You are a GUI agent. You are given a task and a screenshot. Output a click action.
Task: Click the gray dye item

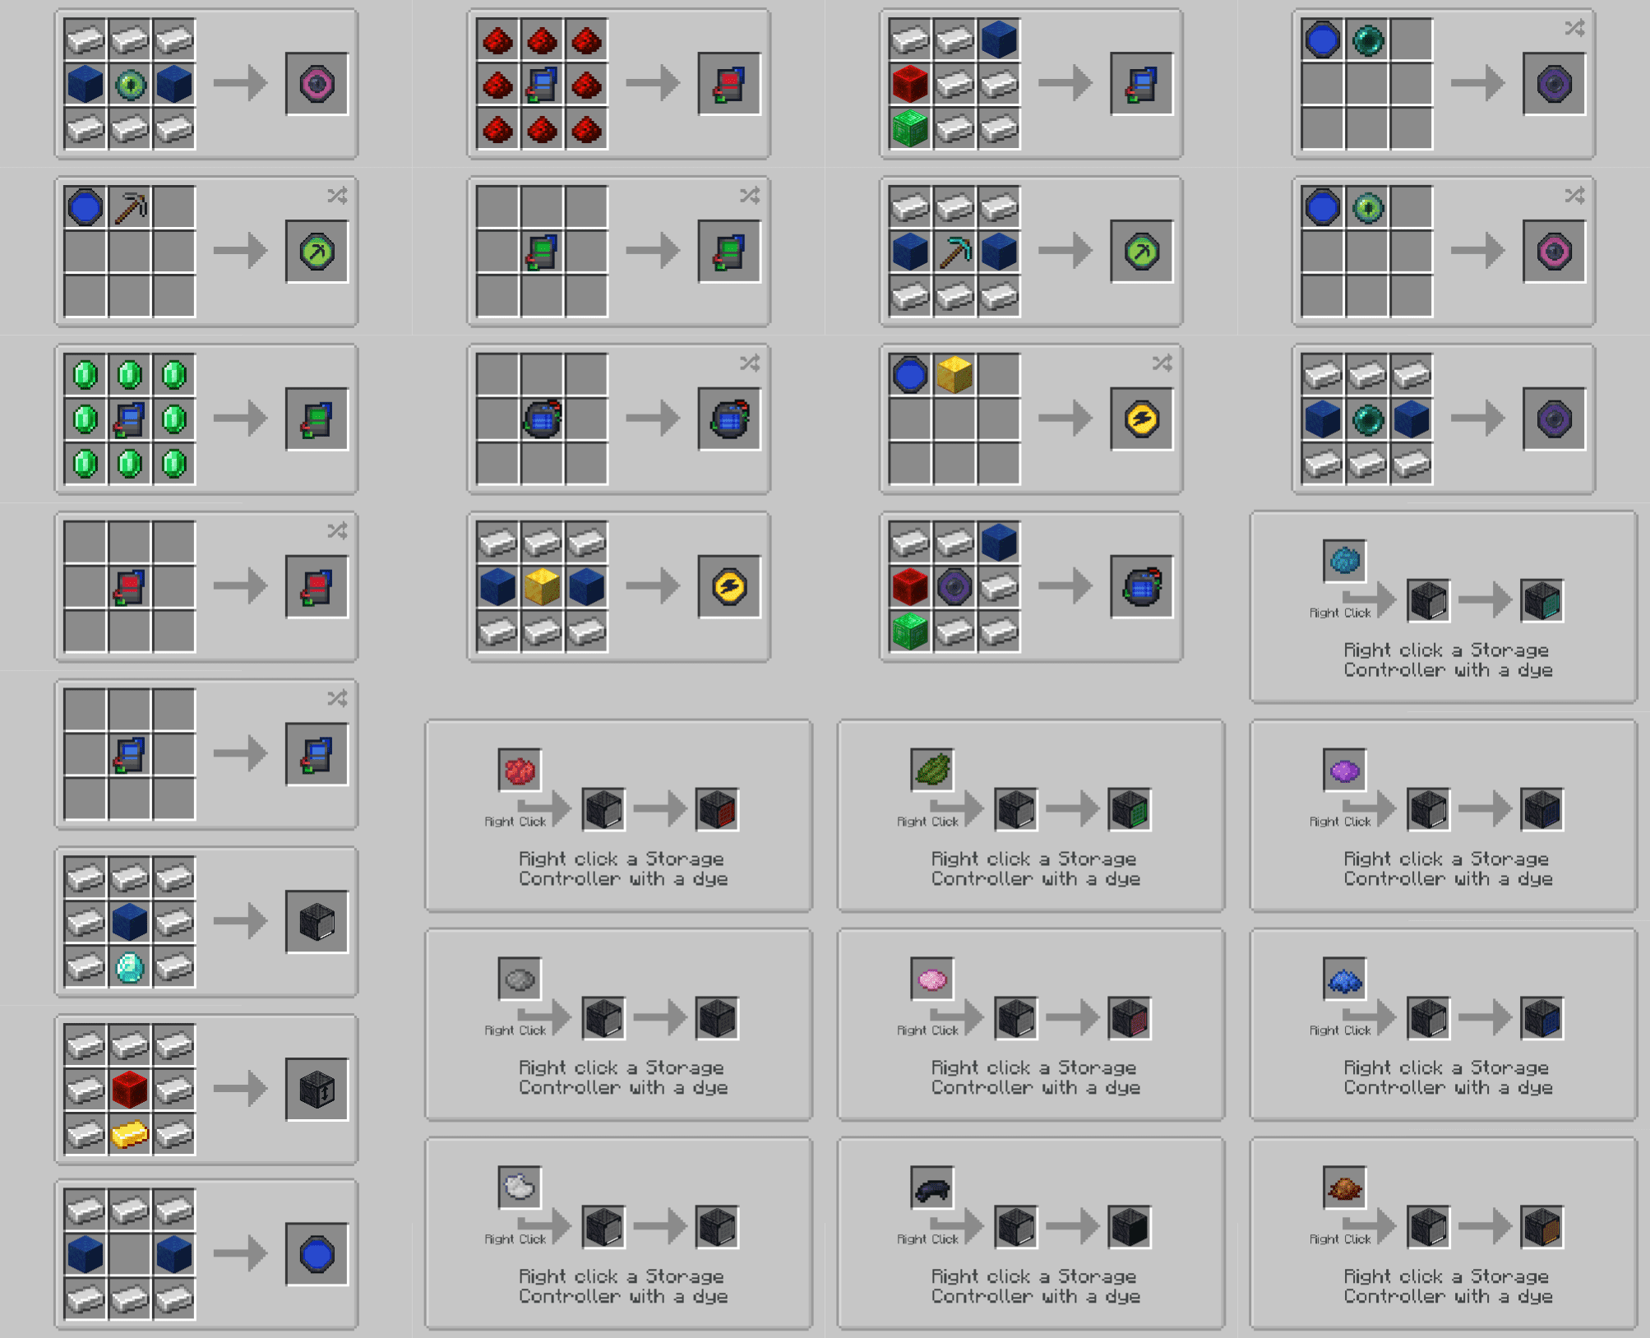tap(520, 979)
